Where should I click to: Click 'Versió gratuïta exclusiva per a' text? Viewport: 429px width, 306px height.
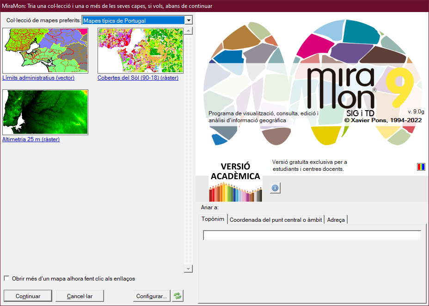coord(309,162)
